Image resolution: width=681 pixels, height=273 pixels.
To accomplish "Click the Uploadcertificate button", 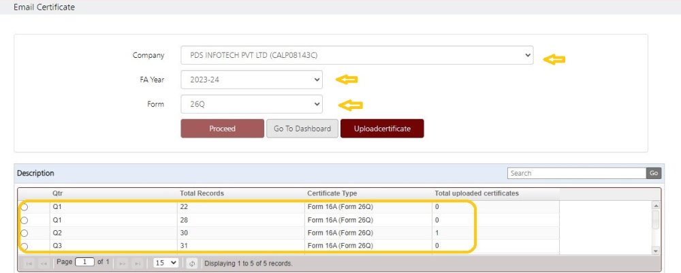I will point(382,129).
